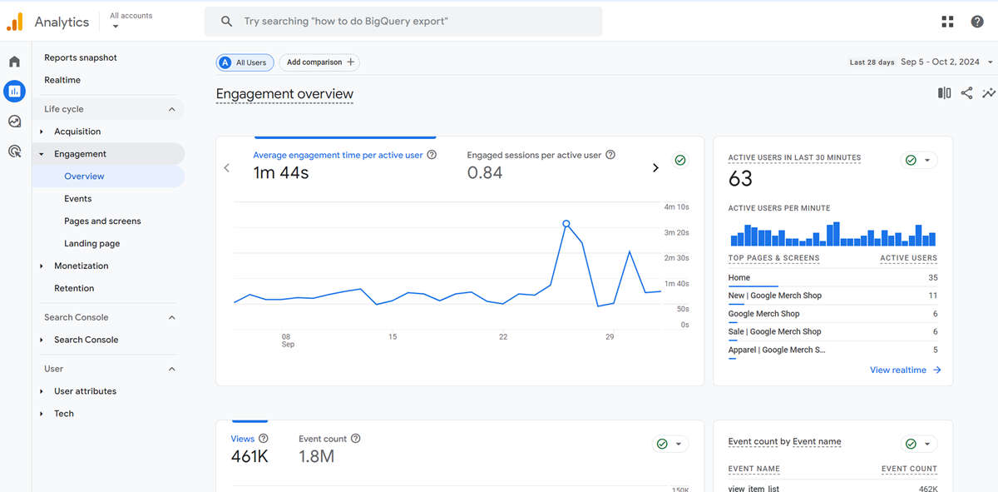This screenshot has width=998, height=492.
Task: Open the Insights sparkline icon
Action: point(988,93)
